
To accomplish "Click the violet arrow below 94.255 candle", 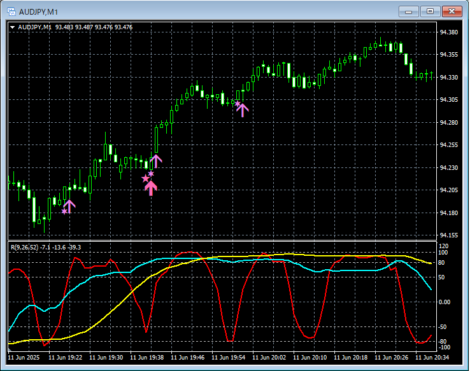I will click(x=156, y=162).
